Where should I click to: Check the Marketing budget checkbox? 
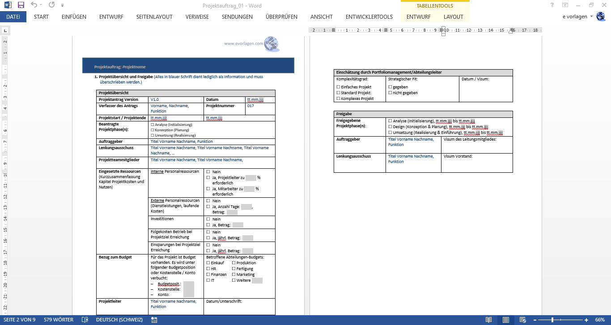pyautogui.click(x=233, y=275)
